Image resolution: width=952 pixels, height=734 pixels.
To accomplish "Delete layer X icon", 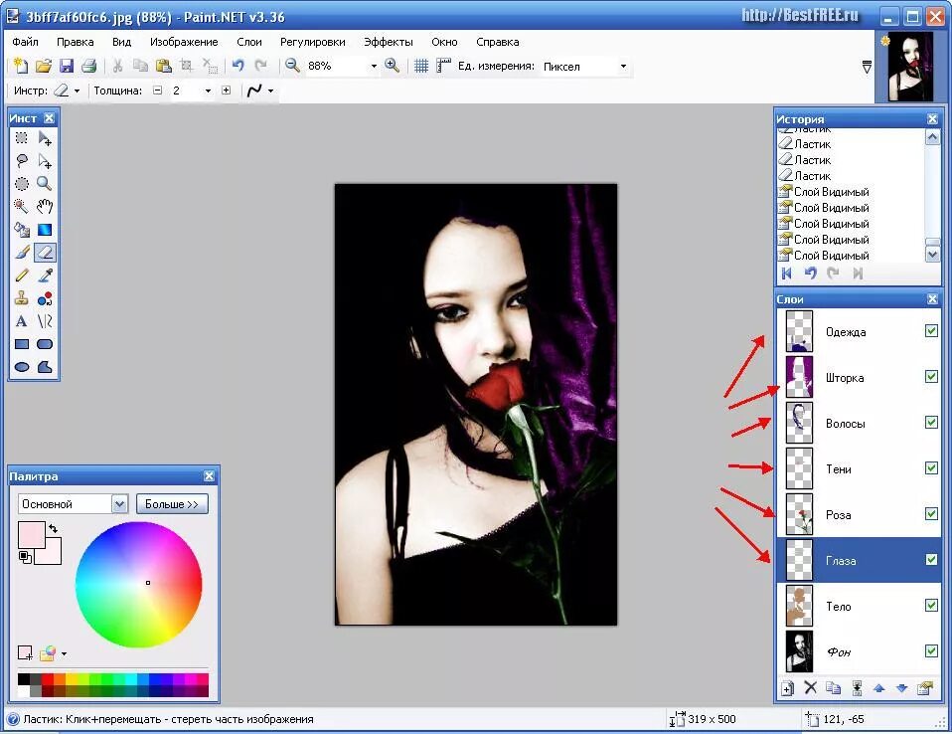I will click(x=811, y=688).
